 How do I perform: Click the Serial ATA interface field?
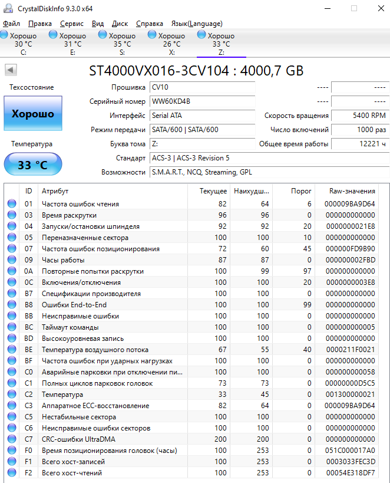click(202, 116)
